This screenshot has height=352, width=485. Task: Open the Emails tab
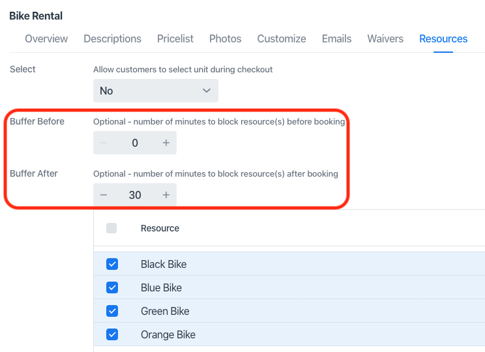pos(336,38)
